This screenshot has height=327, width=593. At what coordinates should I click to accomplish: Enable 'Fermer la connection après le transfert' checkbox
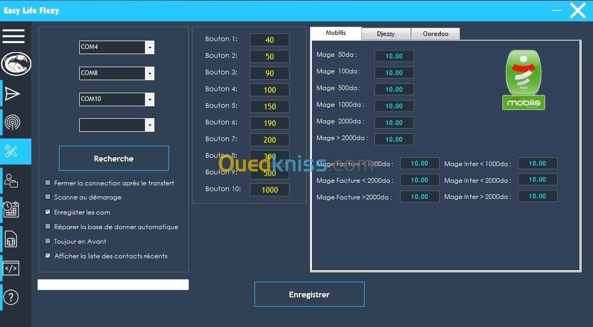pos(48,183)
